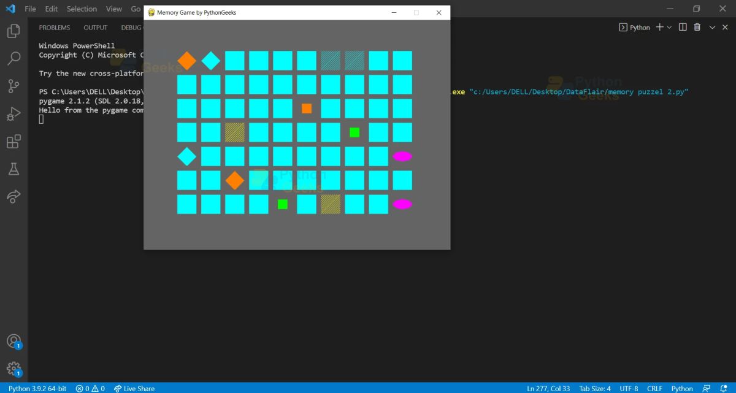The height and width of the screenshot is (393, 736).
Task: Open the launch profile dropdown arrow
Action: pyautogui.click(x=669, y=27)
